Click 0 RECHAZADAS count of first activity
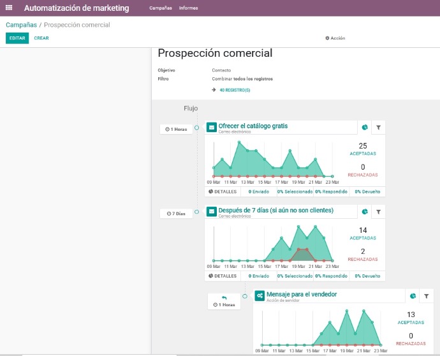This screenshot has height=356, width=440. click(x=363, y=170)
